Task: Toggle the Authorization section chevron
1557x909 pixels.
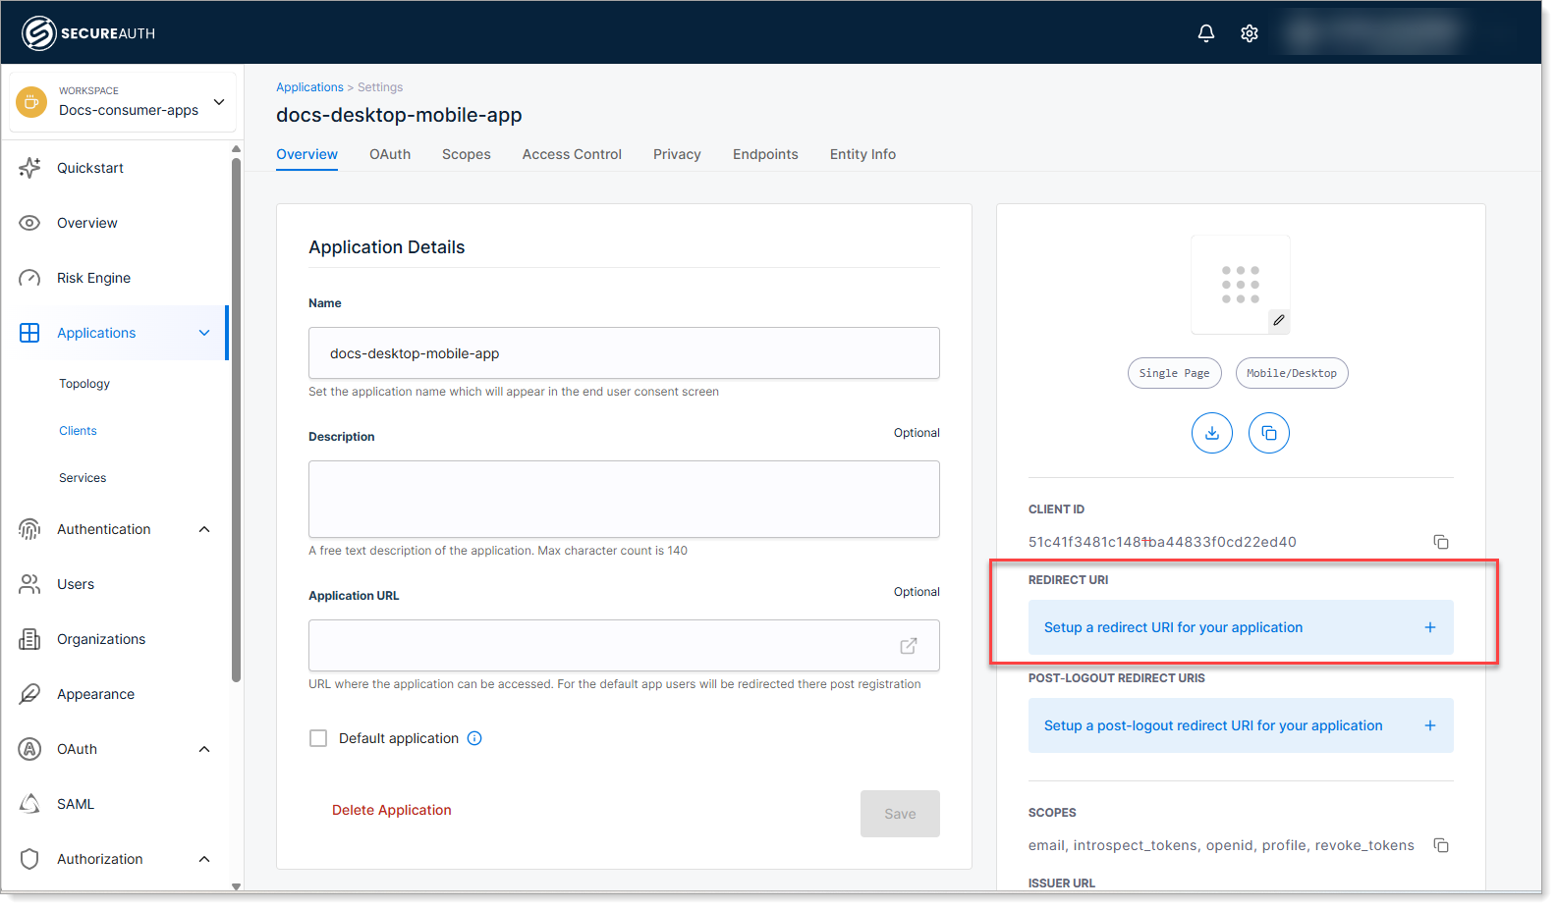Action: pos(204,859)
